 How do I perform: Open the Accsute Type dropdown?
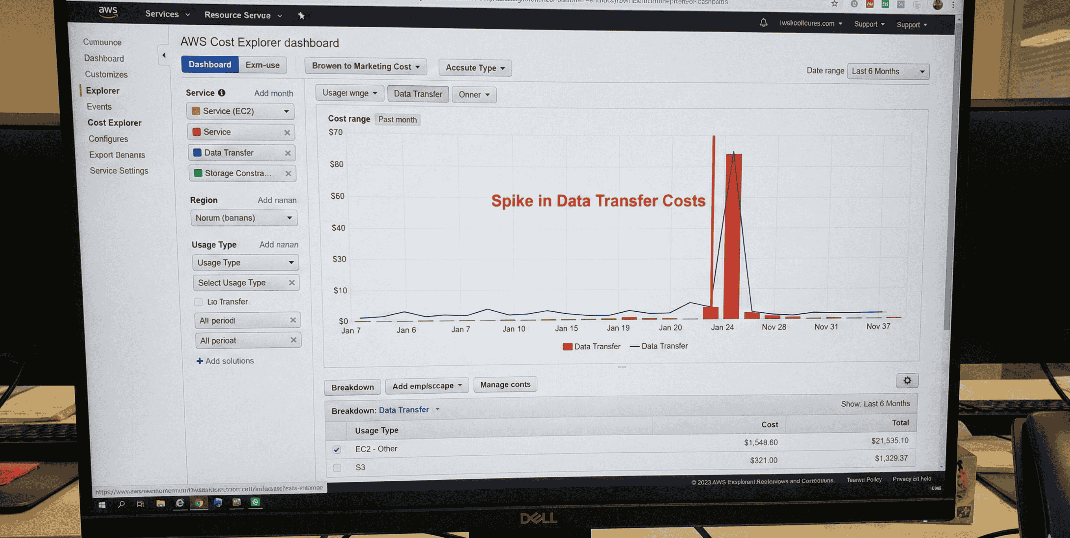(475, 68)
